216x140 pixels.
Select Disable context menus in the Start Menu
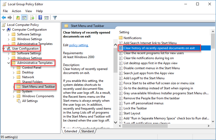tap(152, 68)
